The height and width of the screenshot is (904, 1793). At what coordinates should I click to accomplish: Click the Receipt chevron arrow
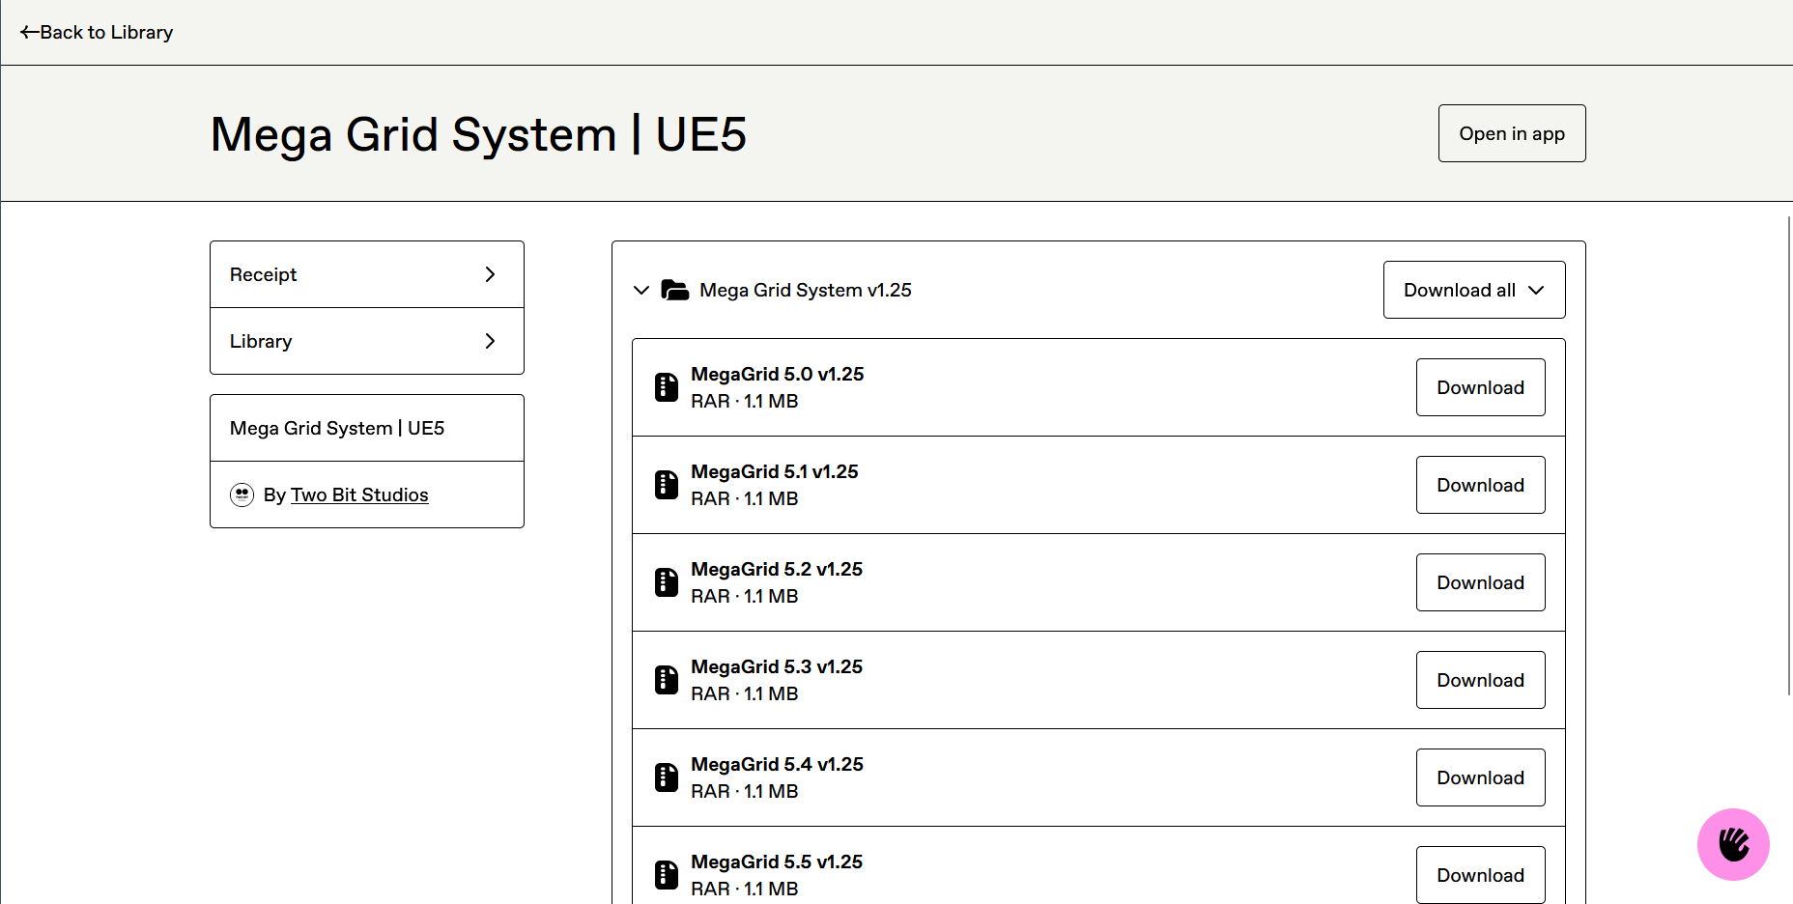(x=490, y=274)
